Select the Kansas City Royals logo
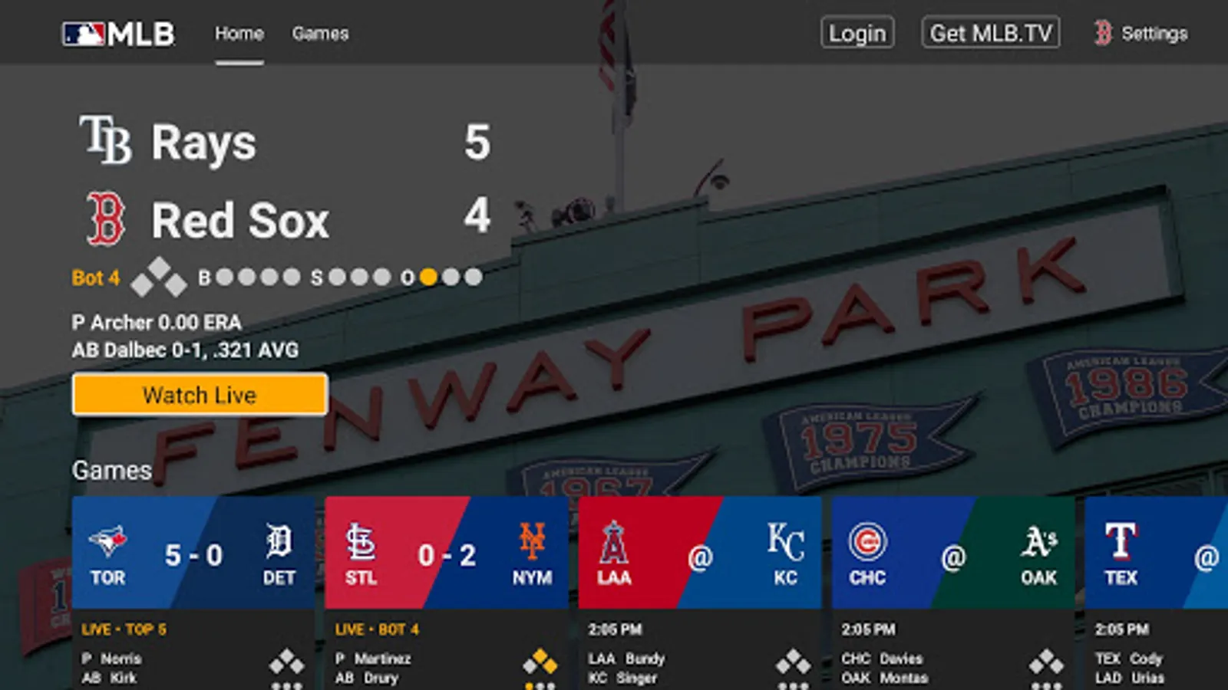Viewport: 1228px width, 690px height. coord(786,541)
